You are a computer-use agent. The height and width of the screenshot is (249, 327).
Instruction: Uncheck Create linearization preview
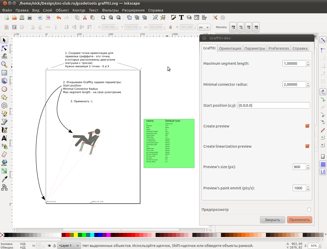tap(308, 146)
